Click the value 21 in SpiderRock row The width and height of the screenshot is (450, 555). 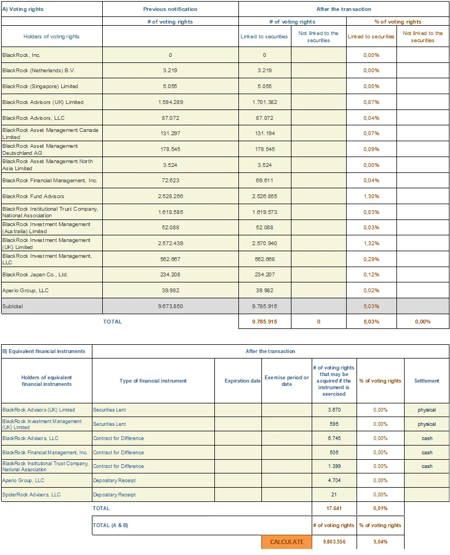(334, 494)
